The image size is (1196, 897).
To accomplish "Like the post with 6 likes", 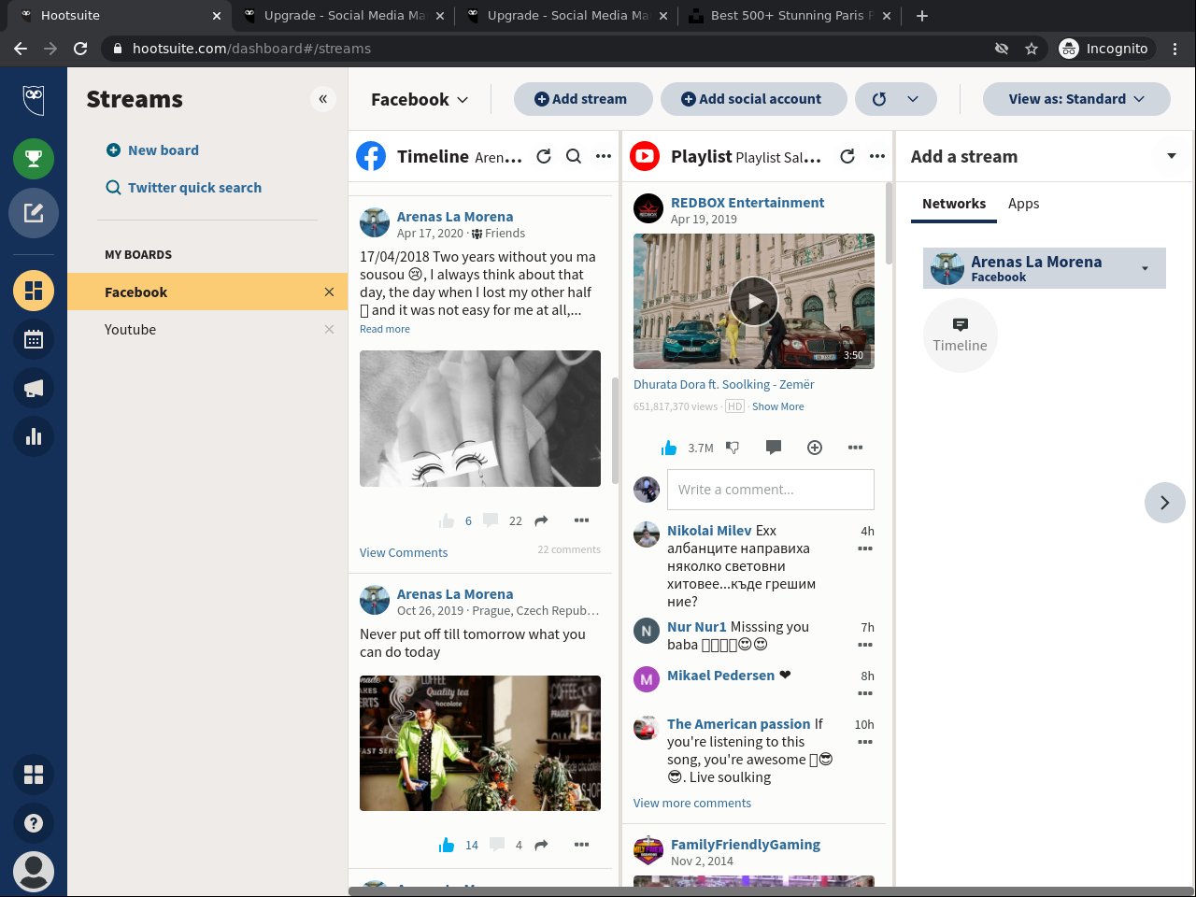I will click(447, 520).
